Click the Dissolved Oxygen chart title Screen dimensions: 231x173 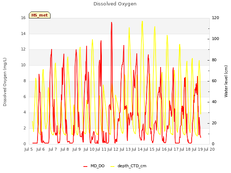coord(115,4)
